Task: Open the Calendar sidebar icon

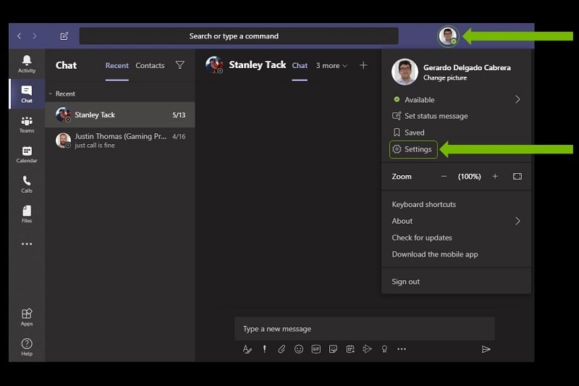Action: (x=27, y=154)
